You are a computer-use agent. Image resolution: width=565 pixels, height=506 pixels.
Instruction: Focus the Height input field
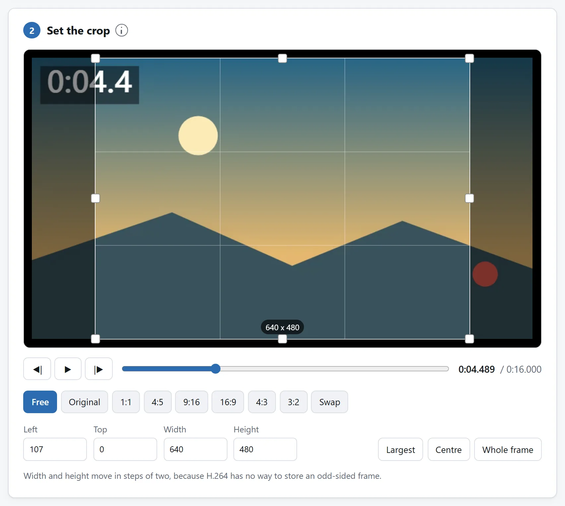point(265,449)
